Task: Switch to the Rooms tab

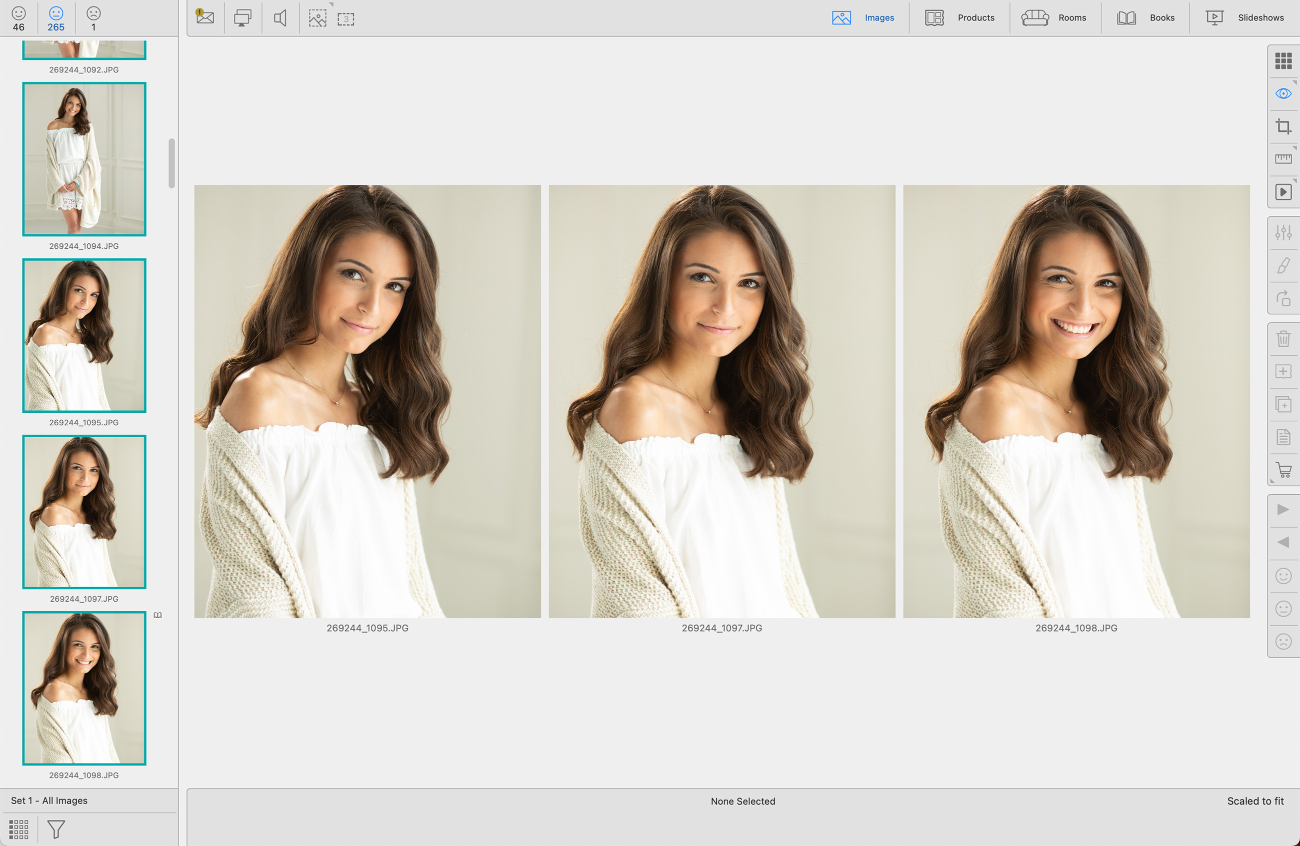Action: tap(1054, 17)
